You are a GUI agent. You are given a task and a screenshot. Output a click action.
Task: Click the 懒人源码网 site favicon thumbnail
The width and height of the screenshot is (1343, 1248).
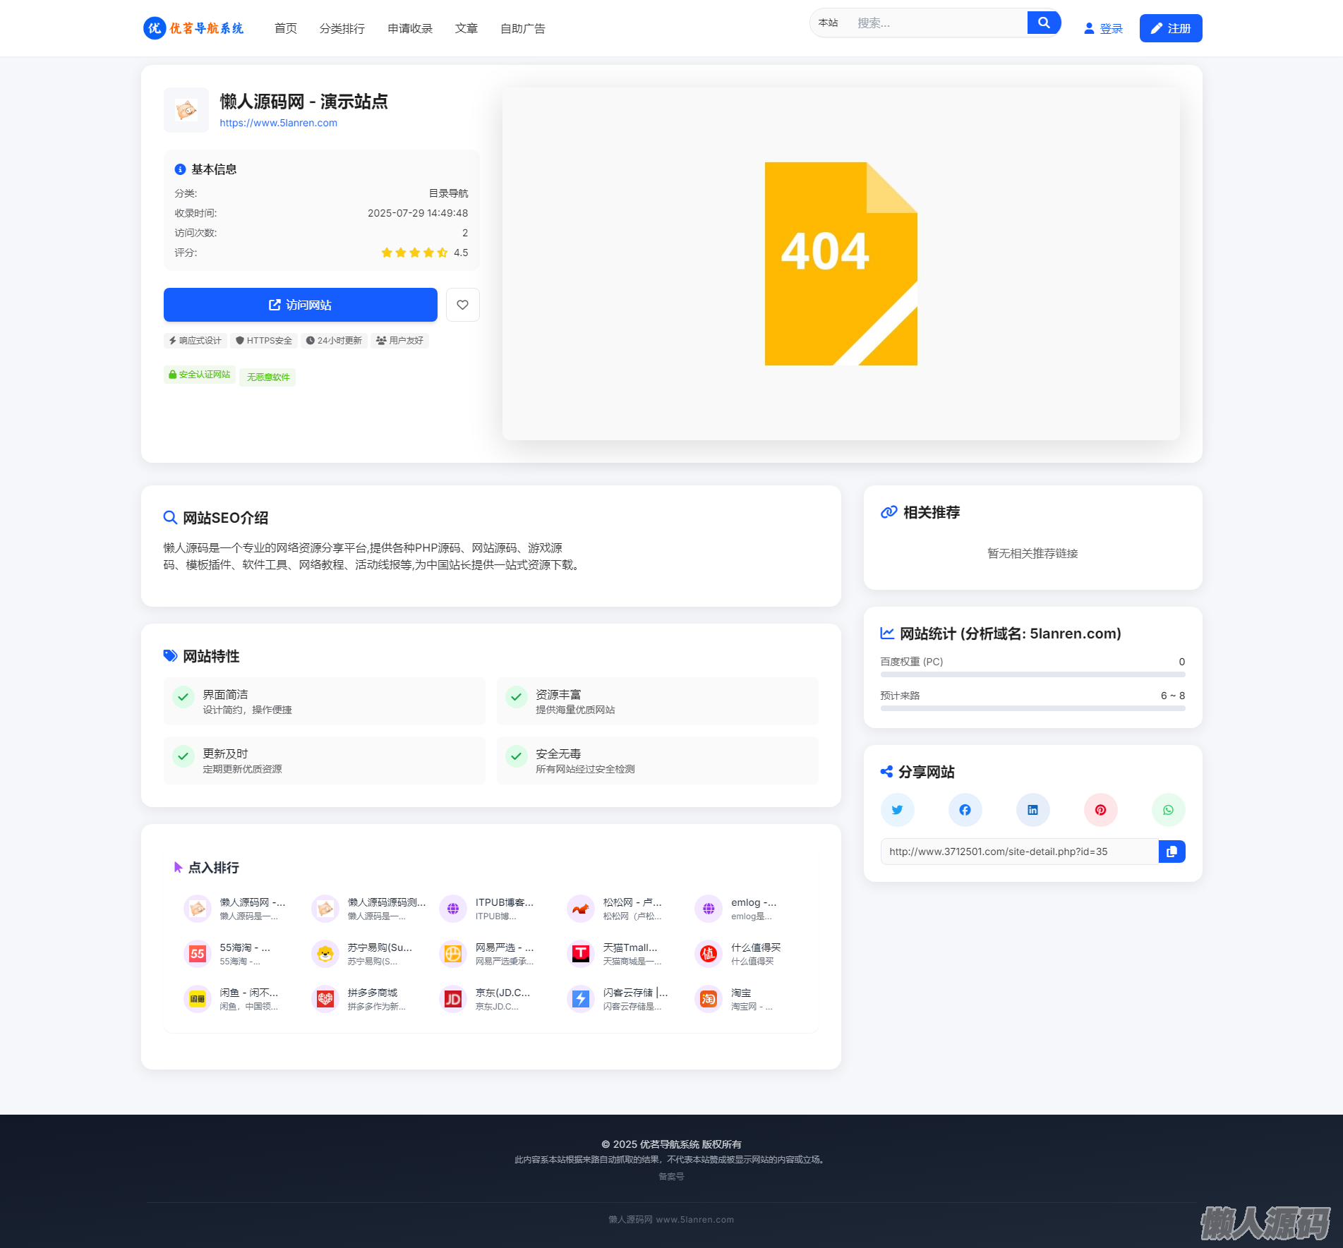pyautogui.click(x=186, y=110)
